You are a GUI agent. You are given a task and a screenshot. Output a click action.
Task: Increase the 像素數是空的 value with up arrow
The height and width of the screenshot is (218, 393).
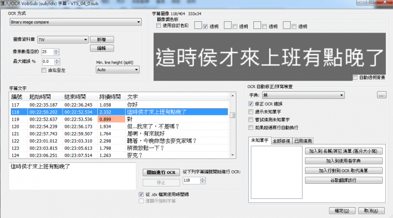coord(56,50)
